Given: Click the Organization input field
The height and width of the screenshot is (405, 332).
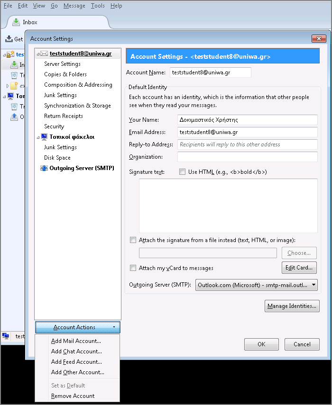Looking at the screenshot, I should click(248, 157).
